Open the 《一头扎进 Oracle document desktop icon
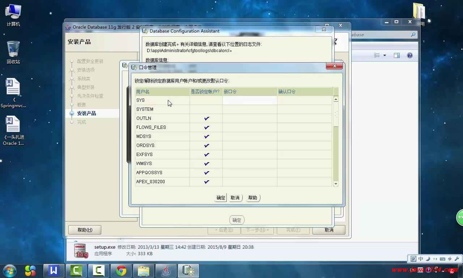Image resolution: width=463 pixels, height=278 pixels. click(13, 131)
